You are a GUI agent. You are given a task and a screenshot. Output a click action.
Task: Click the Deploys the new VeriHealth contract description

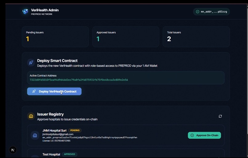click(97, 66)
